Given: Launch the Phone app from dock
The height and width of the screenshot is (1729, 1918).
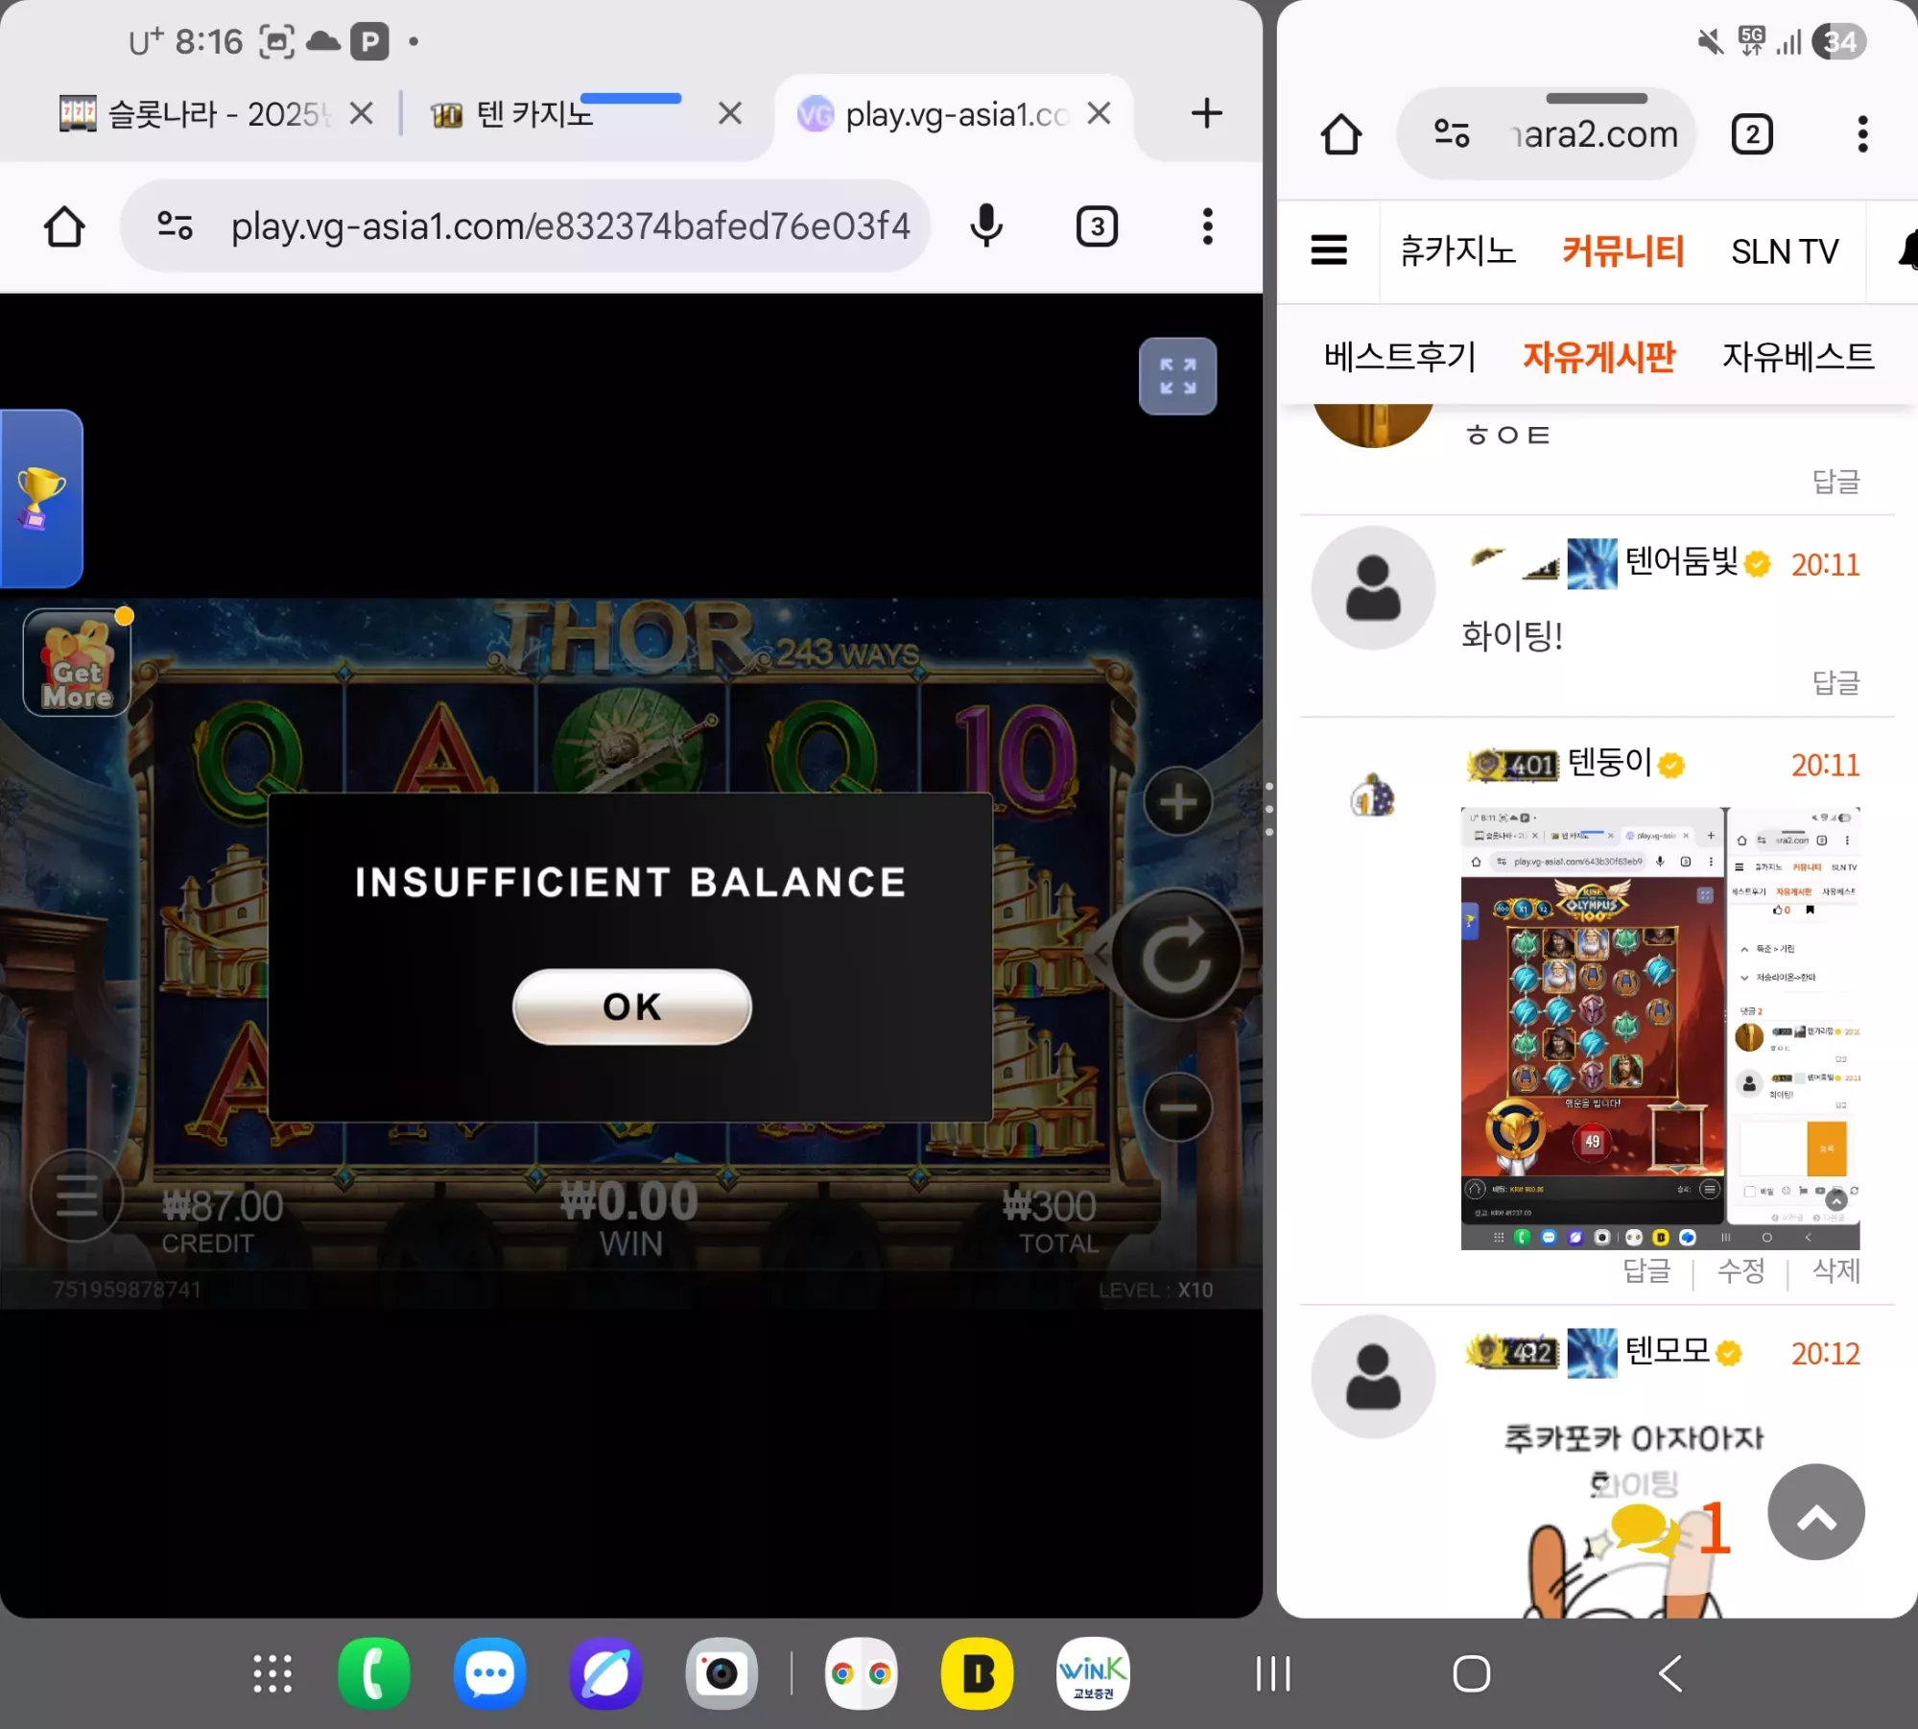Looking at the screenshot, I should (x=374, y=1673).
